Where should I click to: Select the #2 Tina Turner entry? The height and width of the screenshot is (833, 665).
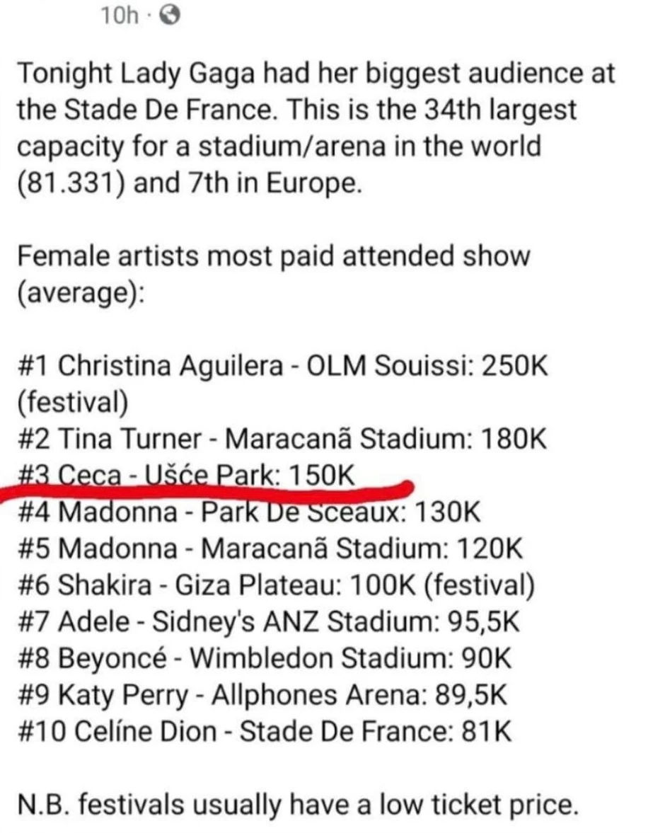click(281, 439)
